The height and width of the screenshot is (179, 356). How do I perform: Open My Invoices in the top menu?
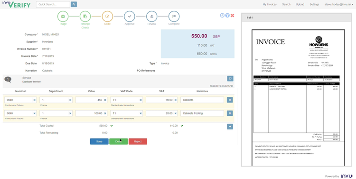(270, 4)
